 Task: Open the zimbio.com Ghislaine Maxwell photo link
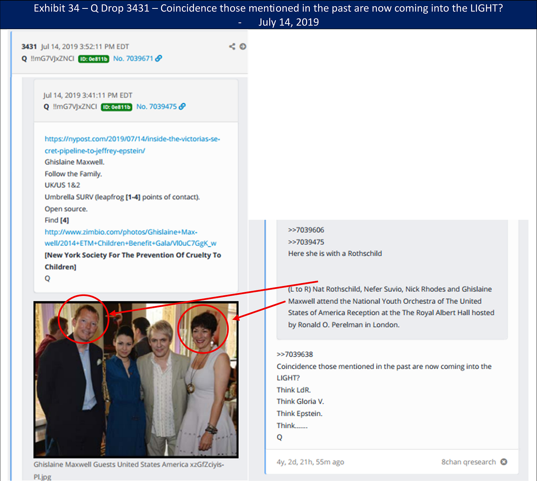pos(131,238)
